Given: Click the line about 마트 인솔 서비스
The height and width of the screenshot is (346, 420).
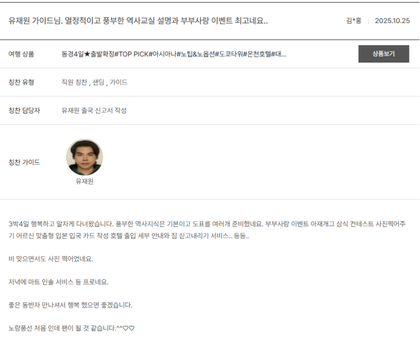Looking at the screenshot, I should 58,282.
